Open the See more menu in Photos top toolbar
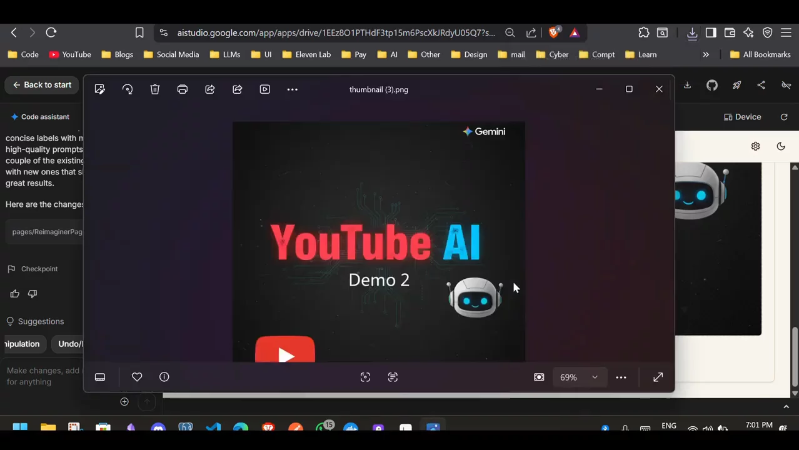The image size is (799, 450). [x=293, y=89]
